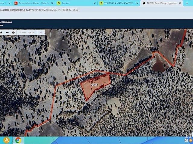Click the coordinates readout 37.2987 : 32.5235

27,33
